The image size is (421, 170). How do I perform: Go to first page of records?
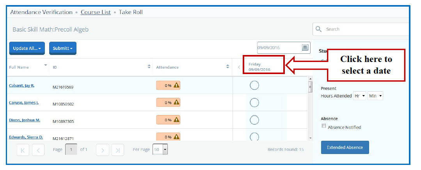[x=23, y=150]
